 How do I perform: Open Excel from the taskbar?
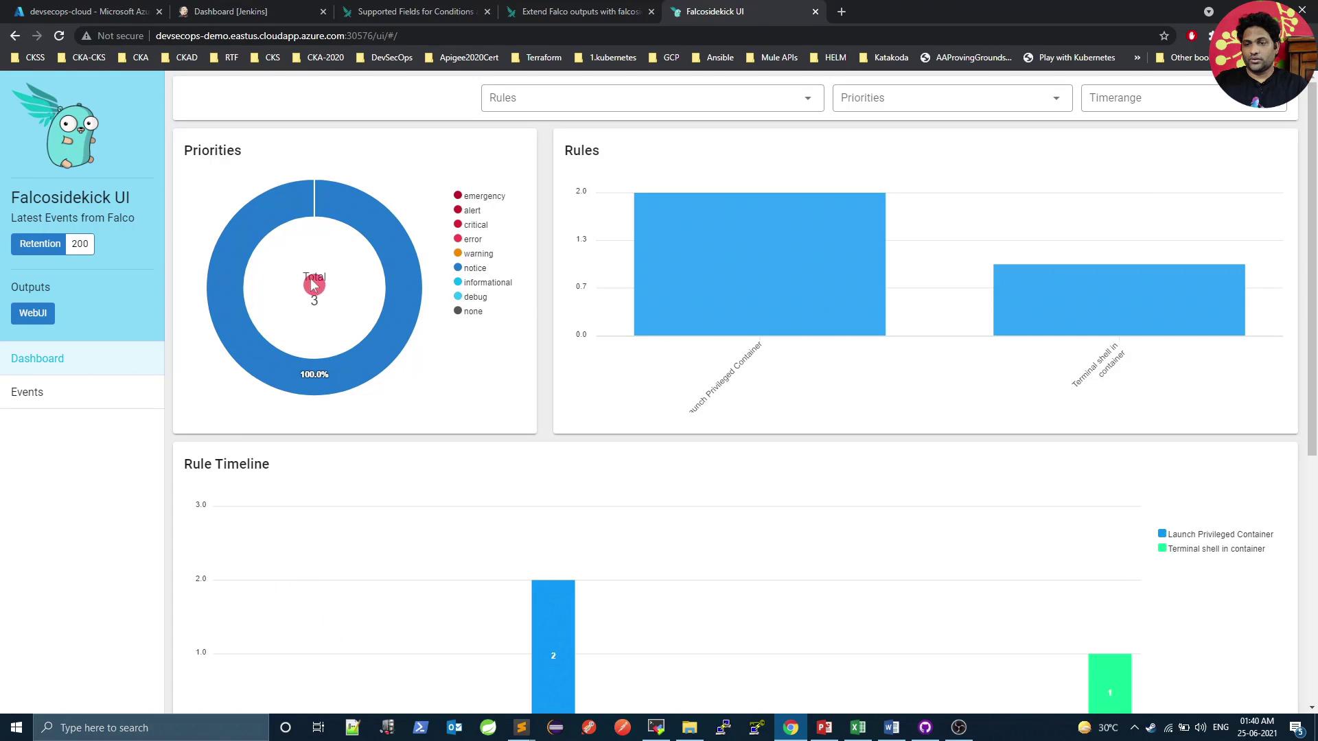click(857, 727)
